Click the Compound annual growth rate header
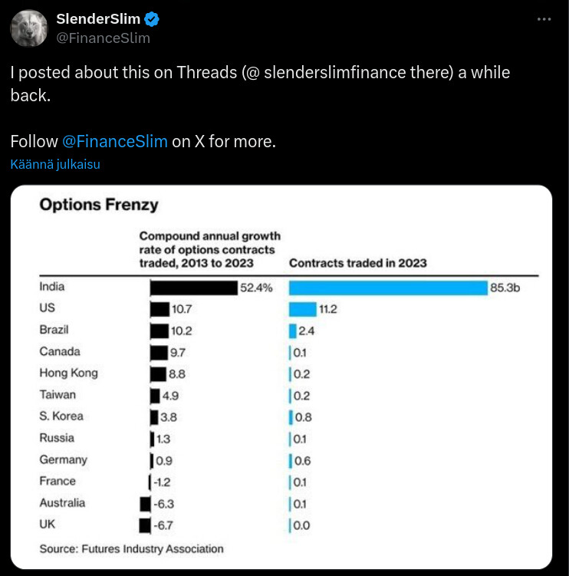The image size is (569, 576). coord(209,249)
